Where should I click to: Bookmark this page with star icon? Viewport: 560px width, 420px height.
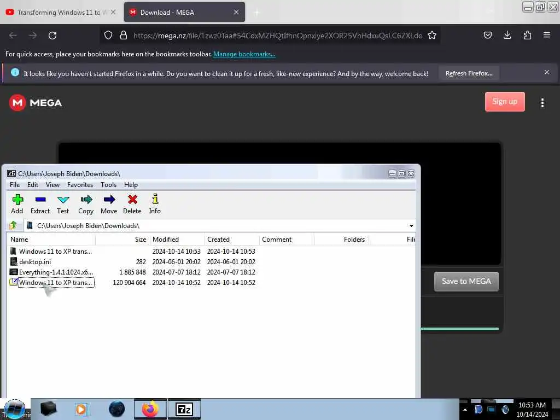432,36
